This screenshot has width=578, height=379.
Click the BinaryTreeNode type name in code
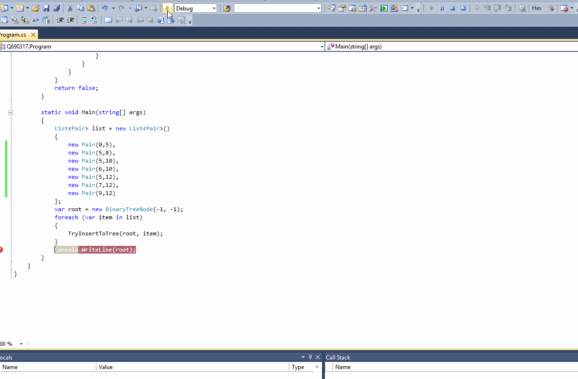(129, 209)
